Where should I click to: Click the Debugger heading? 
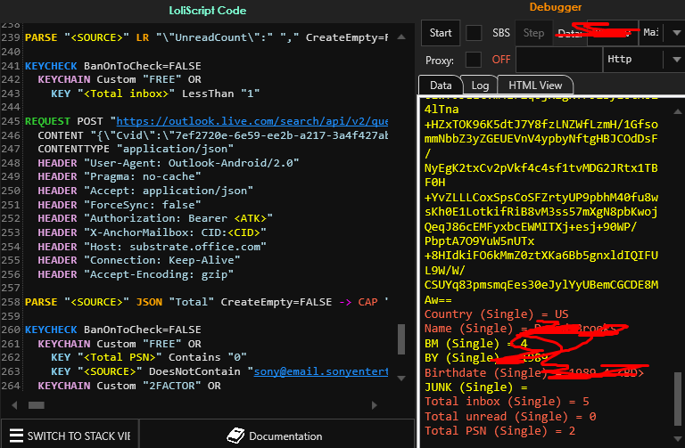[x=556, y=7]
